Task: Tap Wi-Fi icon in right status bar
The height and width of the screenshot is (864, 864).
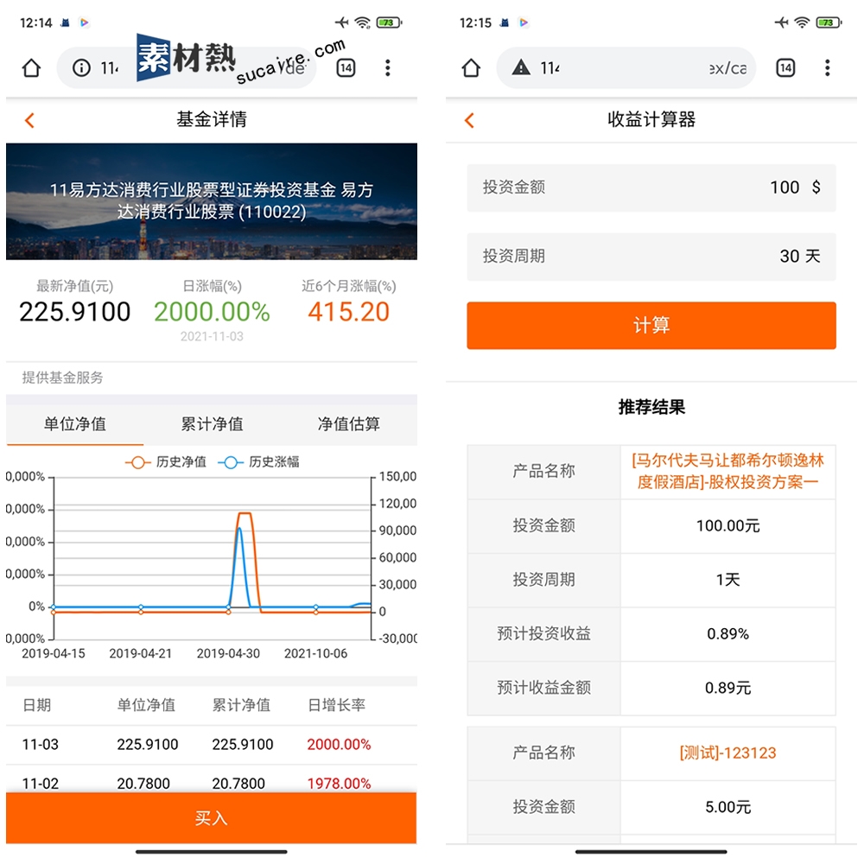Action: 803,22
